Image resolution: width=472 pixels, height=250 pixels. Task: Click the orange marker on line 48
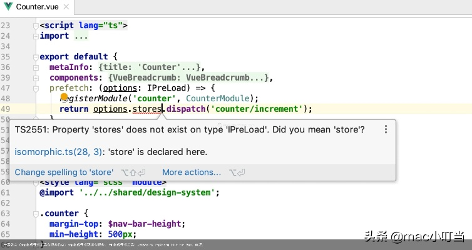click(64, 97)
